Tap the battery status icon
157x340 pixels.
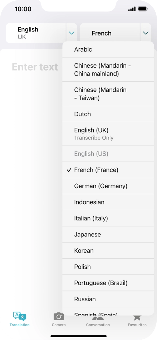(x=143, y=9)
